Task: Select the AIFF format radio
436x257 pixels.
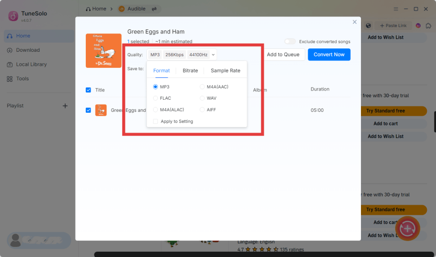Action: [202, 110]
